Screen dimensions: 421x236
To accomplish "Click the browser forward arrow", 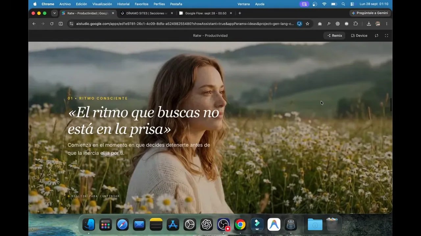I will click(x=43, y=24).
